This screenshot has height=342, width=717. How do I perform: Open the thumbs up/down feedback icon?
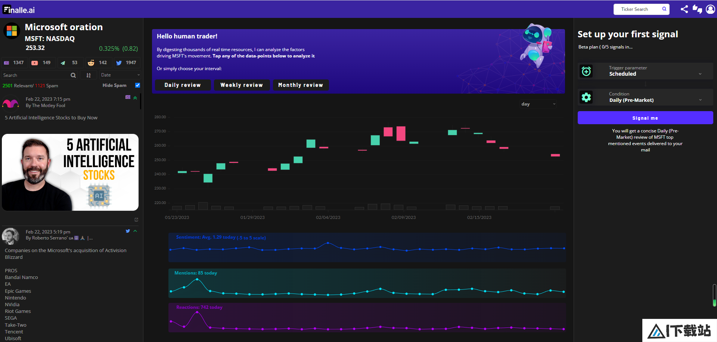[x=697, y=9]
